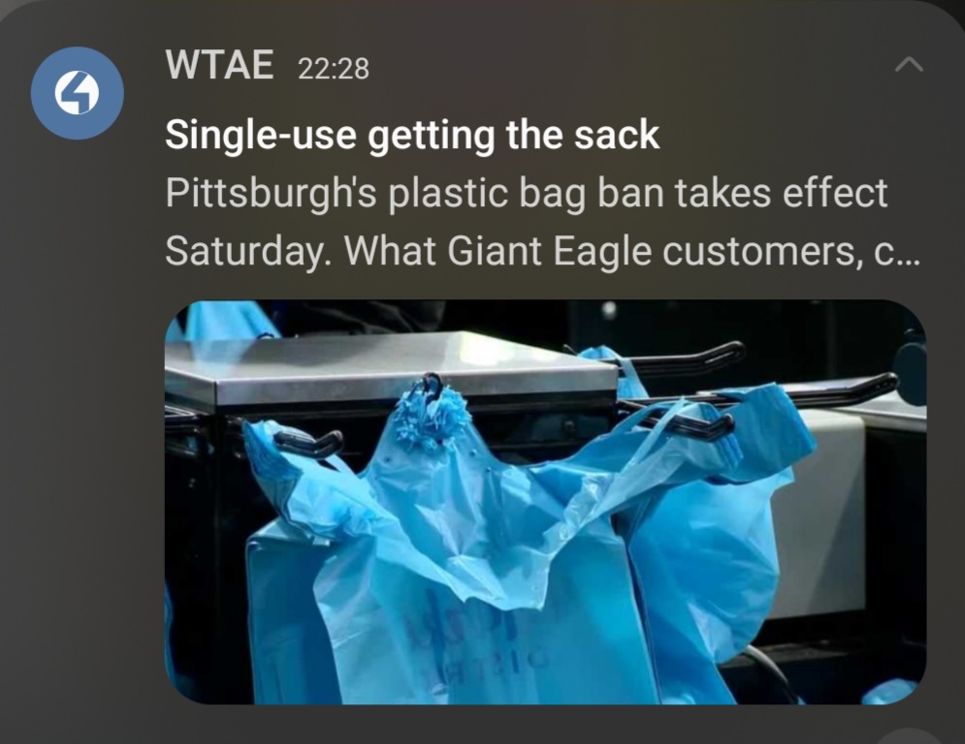This screenshot has width=965, height=744.
Task: Open the "Single-use getting the sack" headline
Action: pos(412,136)
